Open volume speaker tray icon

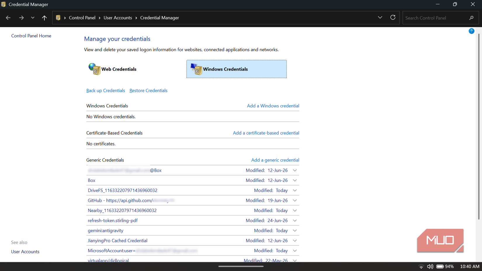pyautogui.click(x=430, y=267)
